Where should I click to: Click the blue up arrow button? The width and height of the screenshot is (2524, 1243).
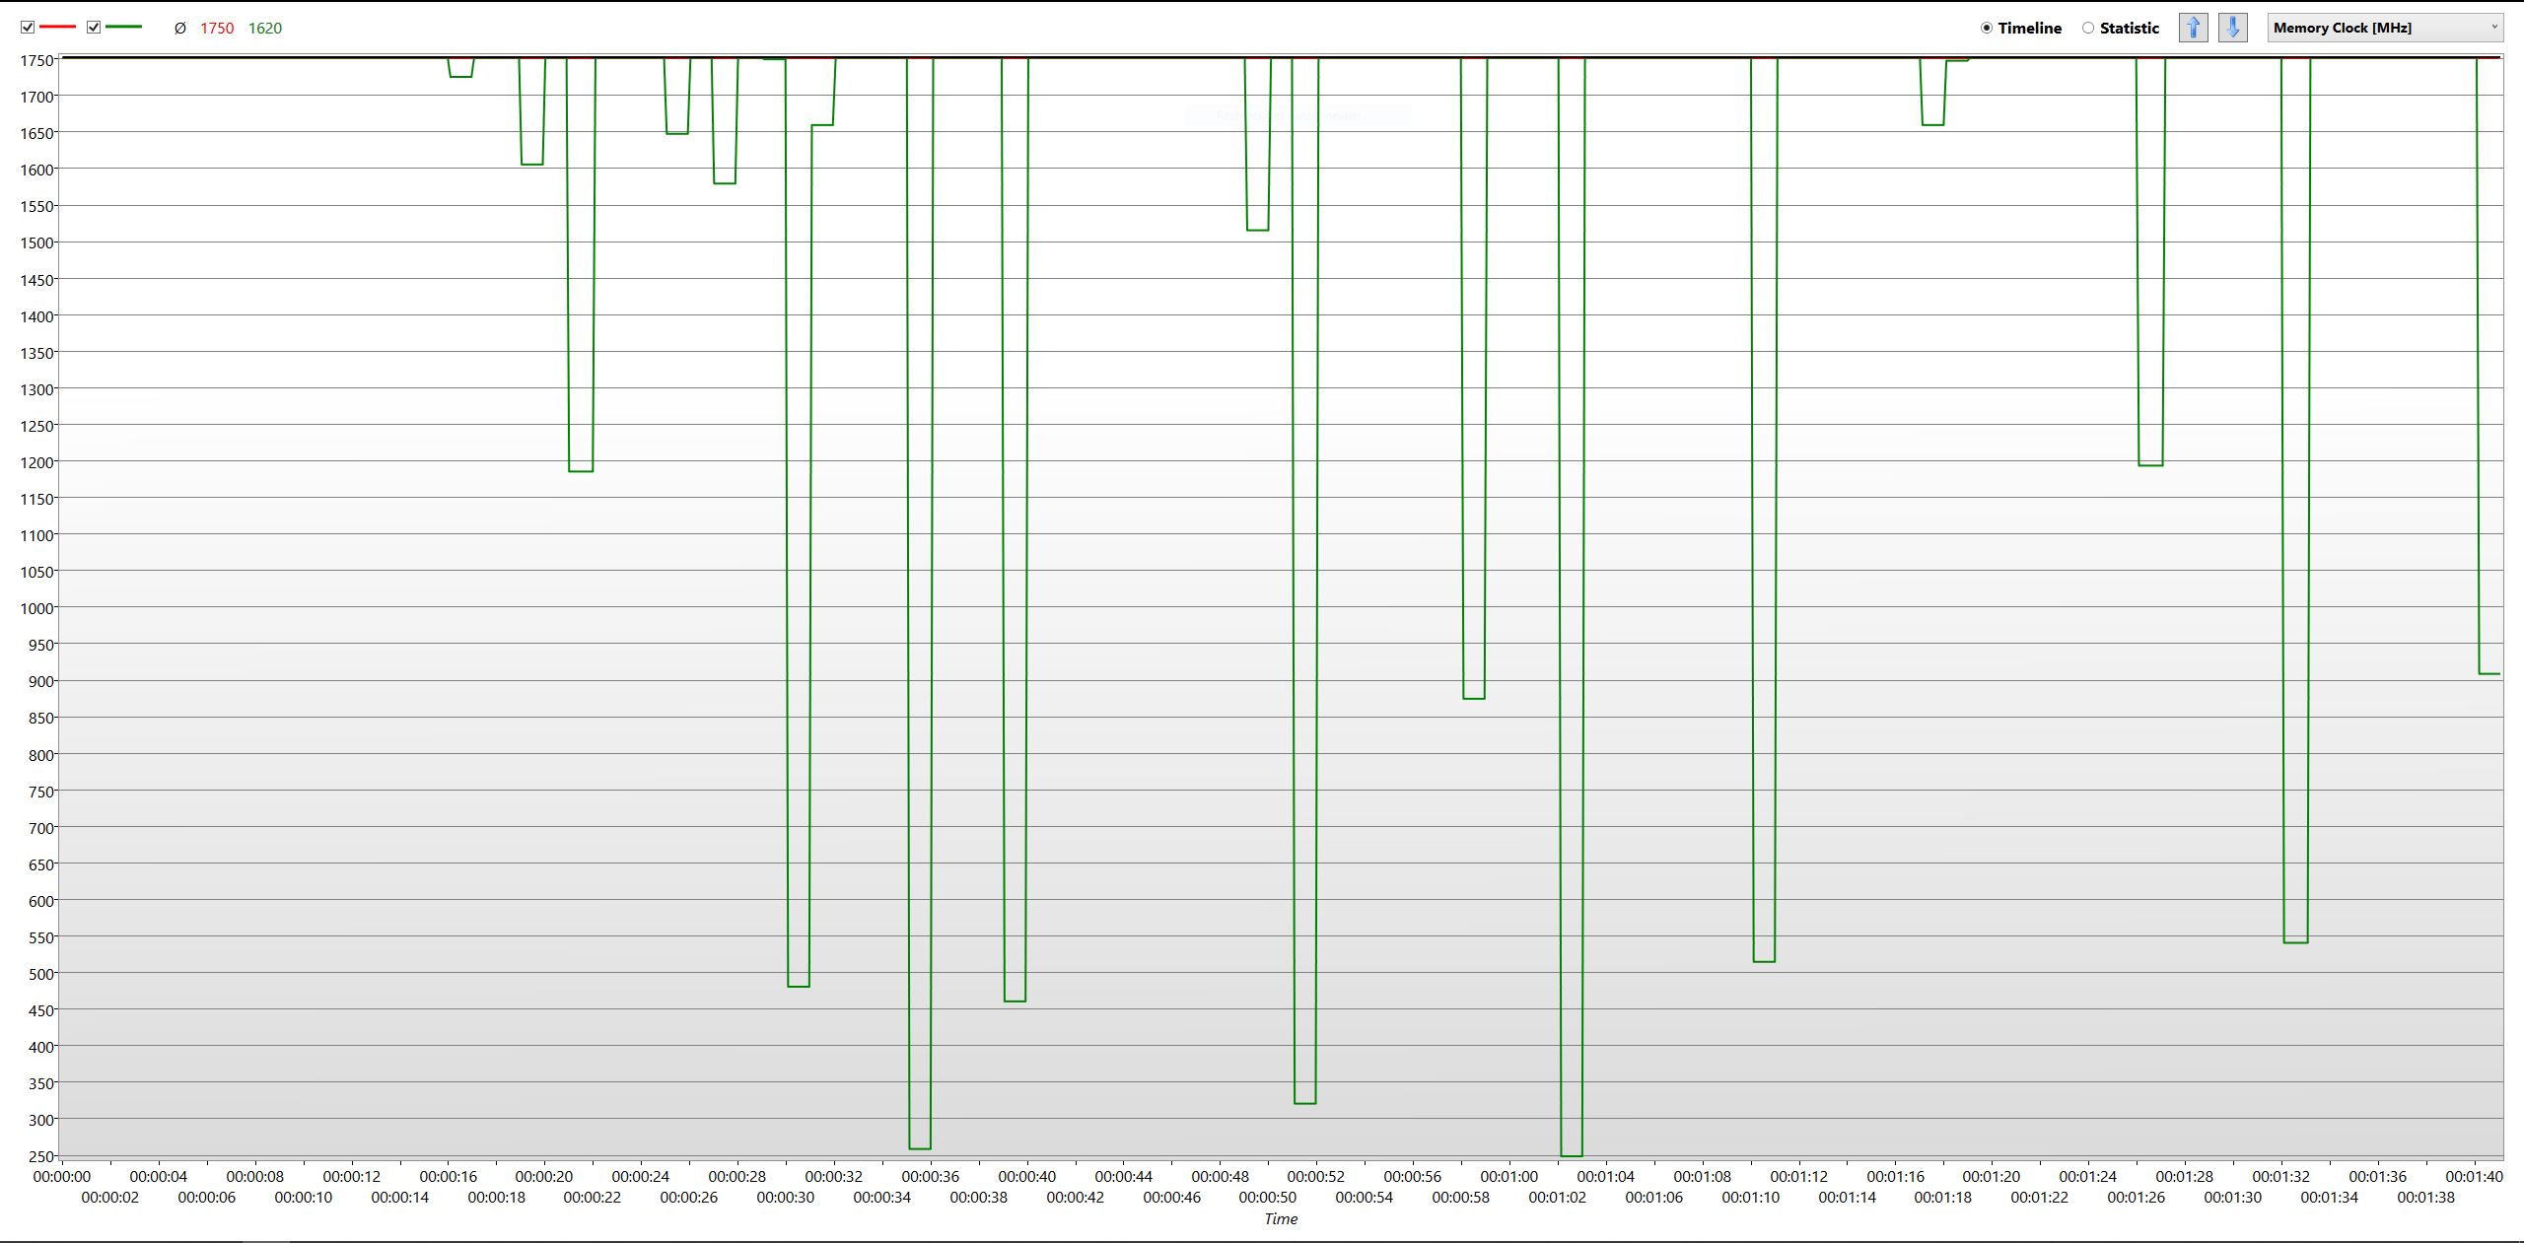(2193, 28)
